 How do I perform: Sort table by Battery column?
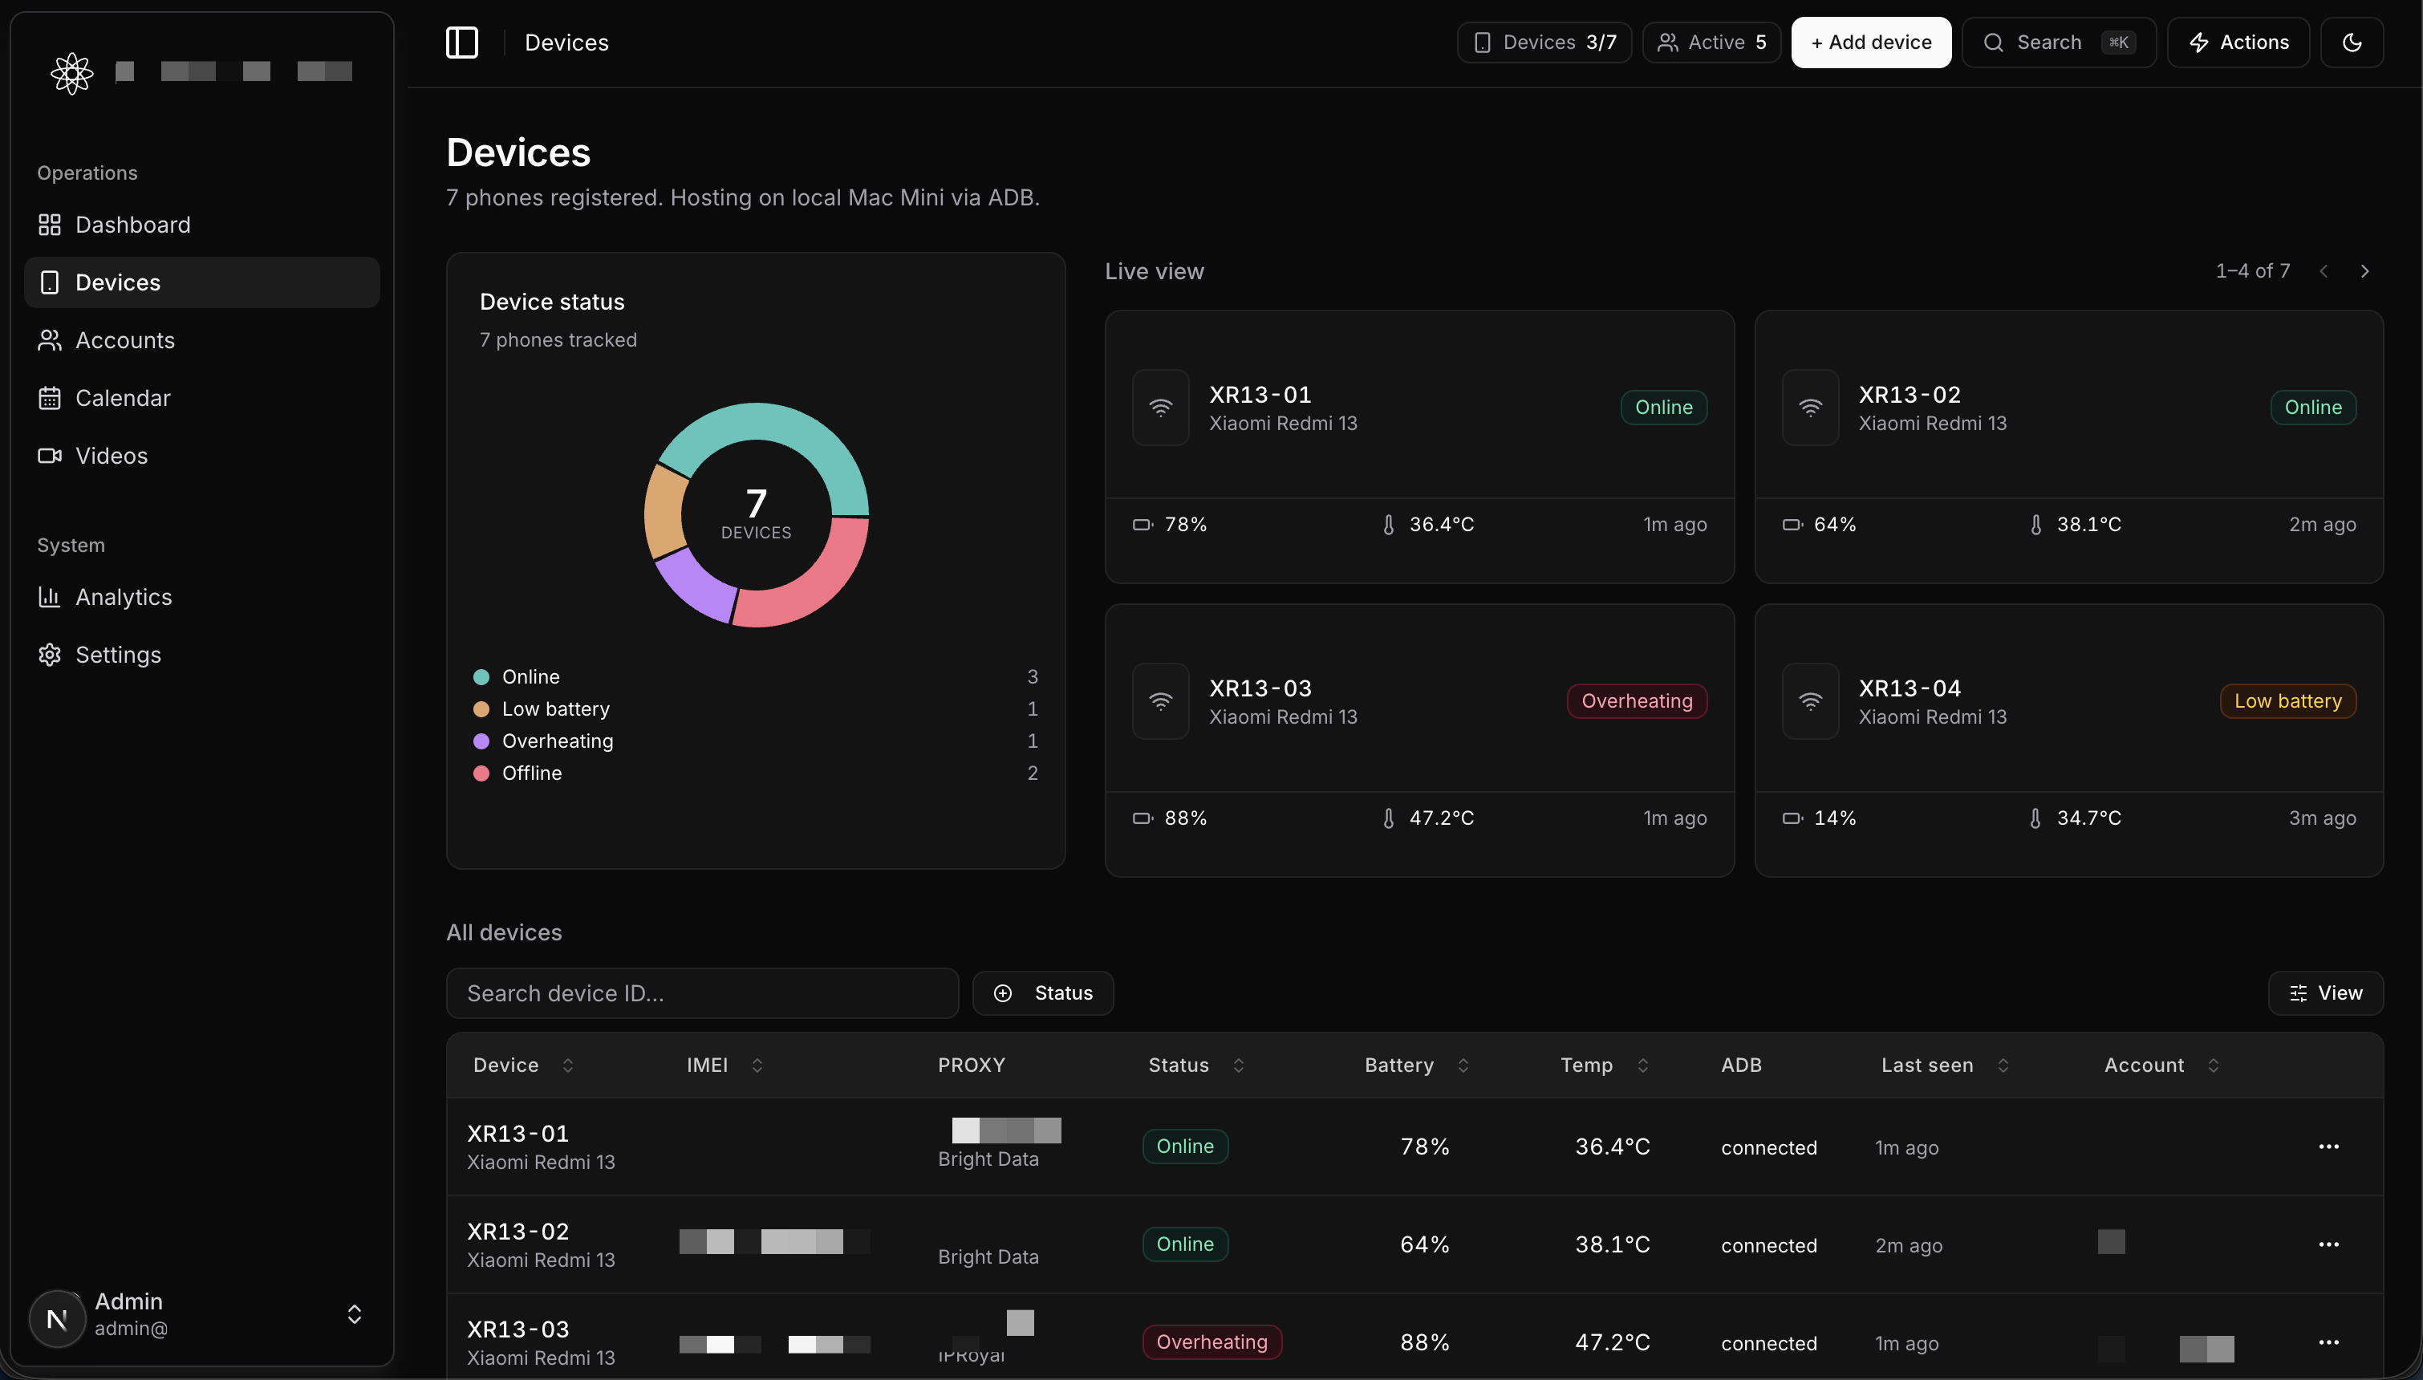click(1417, 1065)
